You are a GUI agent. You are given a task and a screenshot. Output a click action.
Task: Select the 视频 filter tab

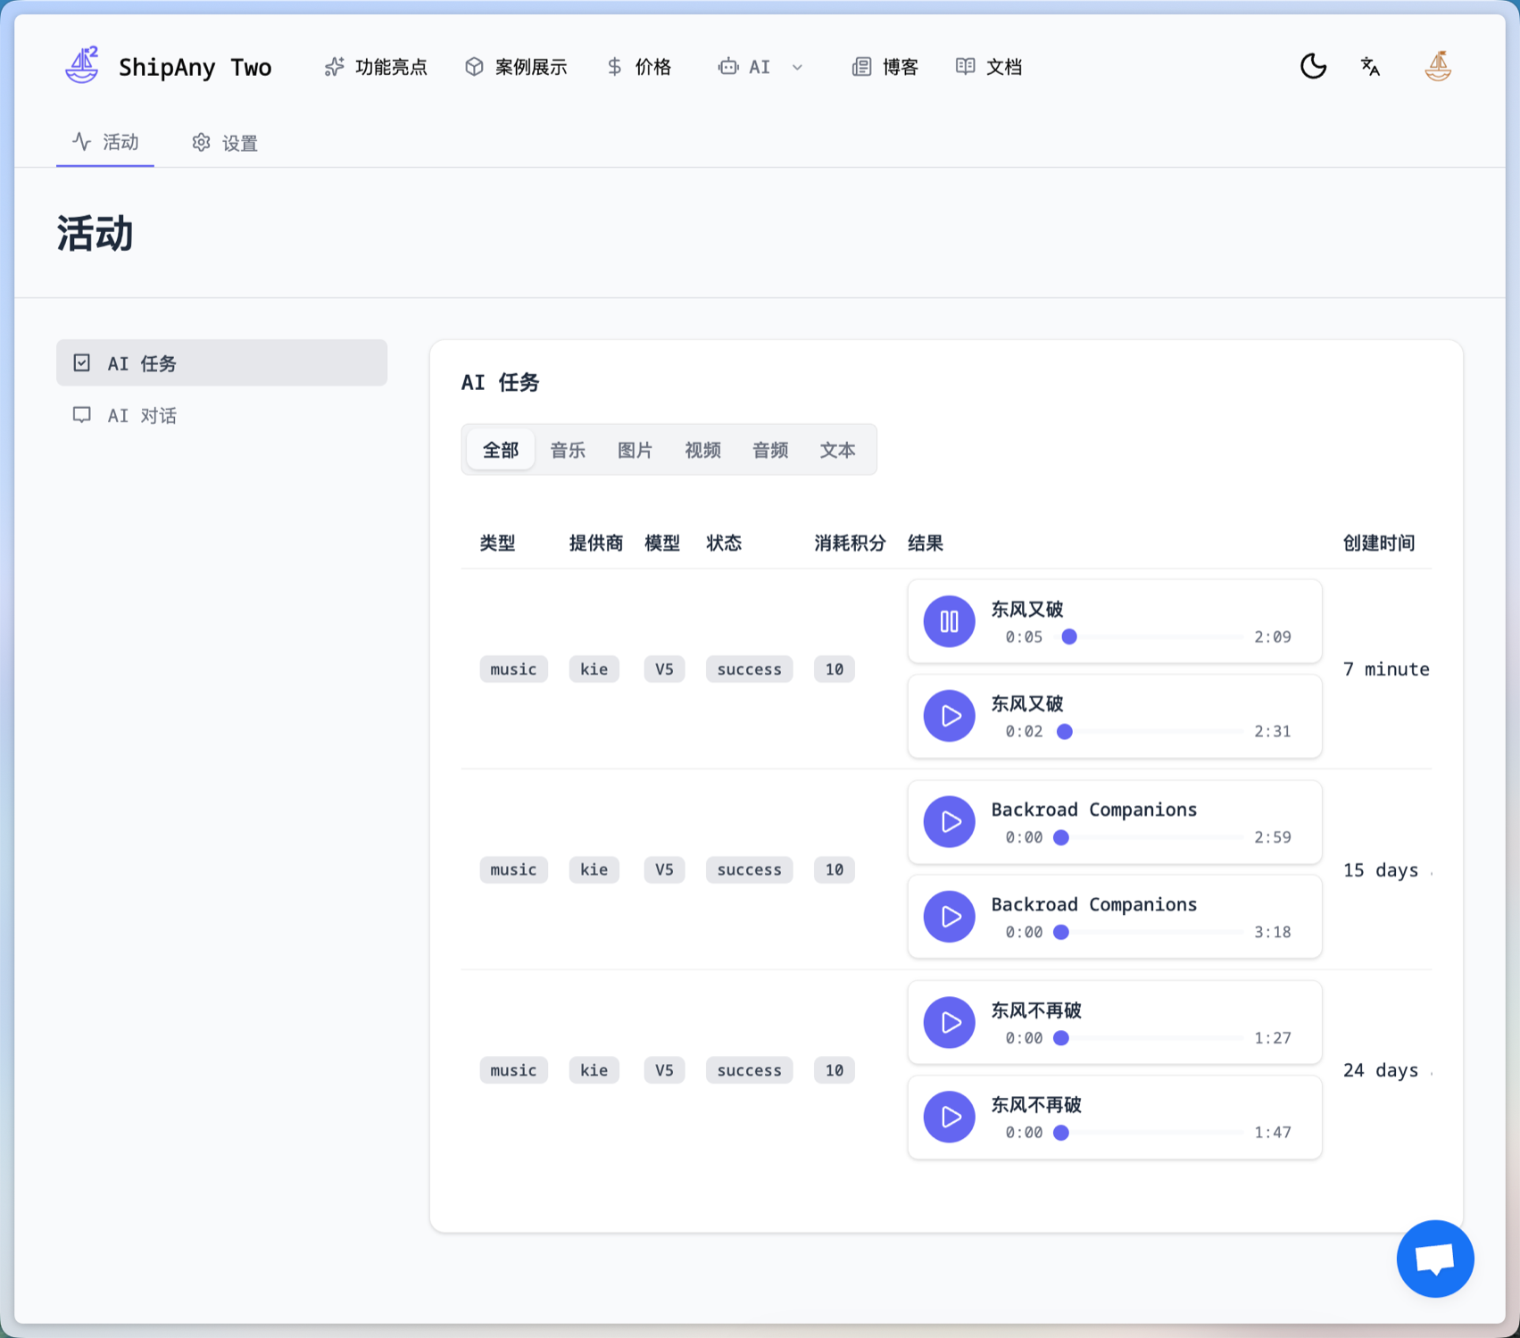pyautogui.click(x=702, y=450)
